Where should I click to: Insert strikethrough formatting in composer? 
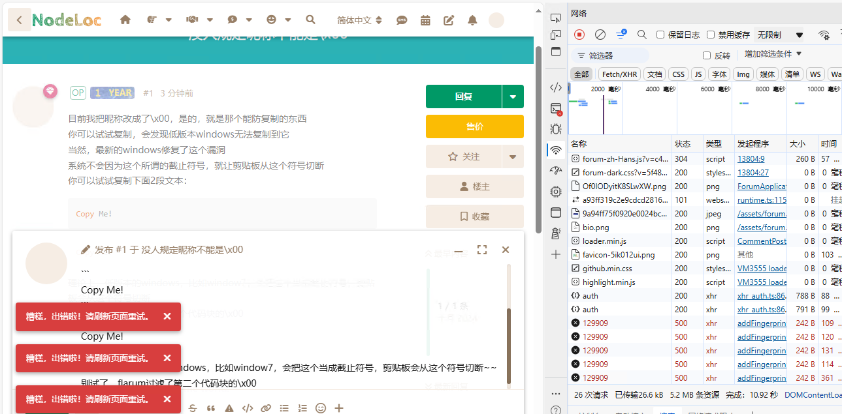[193, 408]
